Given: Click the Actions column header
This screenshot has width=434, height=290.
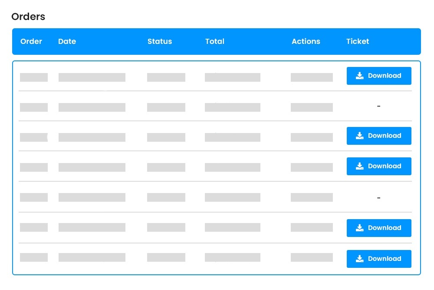Looking at the screenshot, I should (x=306, y=42).
